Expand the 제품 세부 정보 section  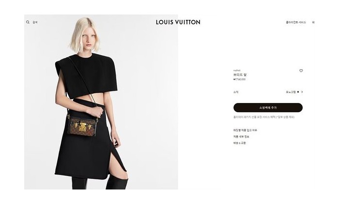pyautogui.click(x=241, y=137)
